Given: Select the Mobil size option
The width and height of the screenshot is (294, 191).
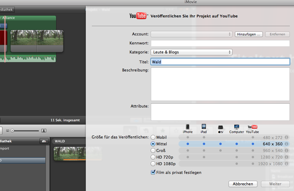Looking at the screenshot, I should pos(153,137).
